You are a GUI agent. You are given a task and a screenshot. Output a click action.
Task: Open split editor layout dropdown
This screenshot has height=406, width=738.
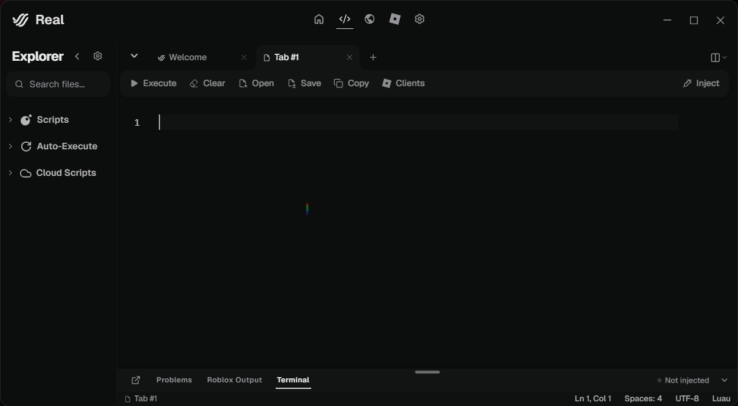(719, 57)
